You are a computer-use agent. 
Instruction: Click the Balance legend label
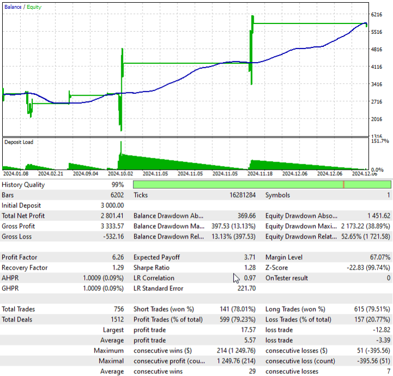coord(13,7)
